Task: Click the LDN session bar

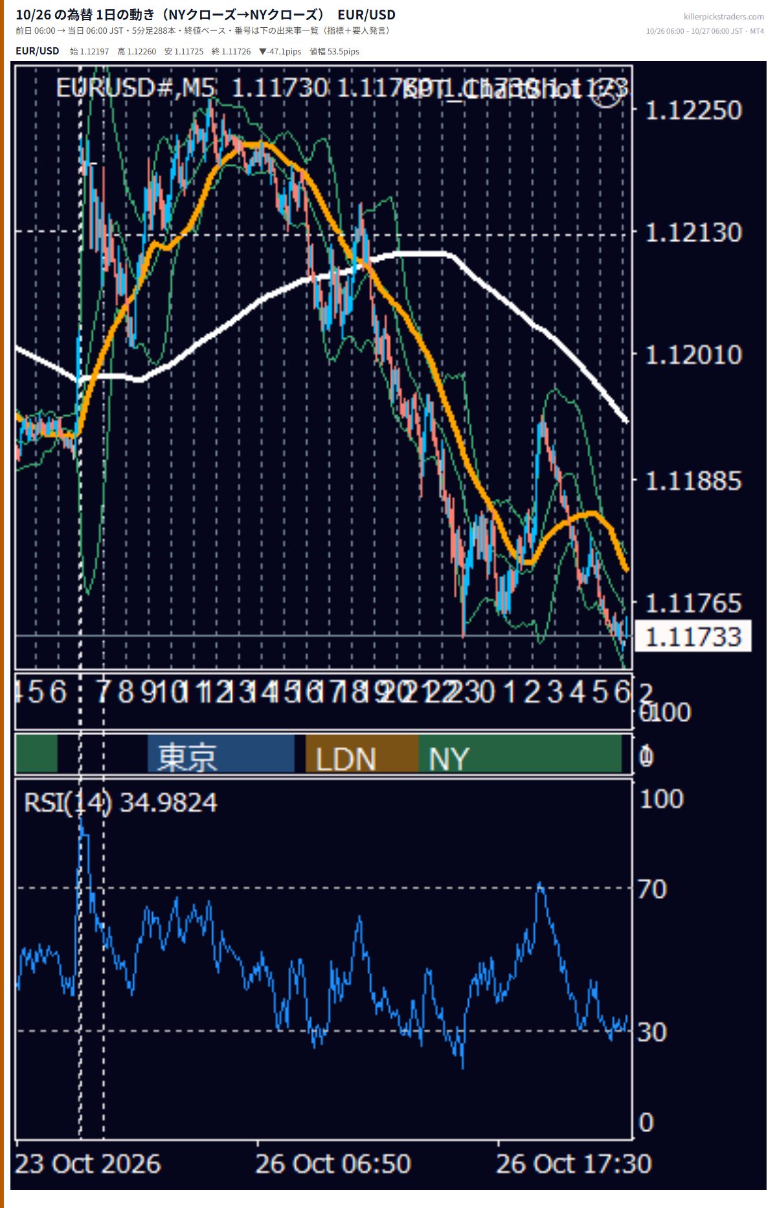Action: point(362,753)
